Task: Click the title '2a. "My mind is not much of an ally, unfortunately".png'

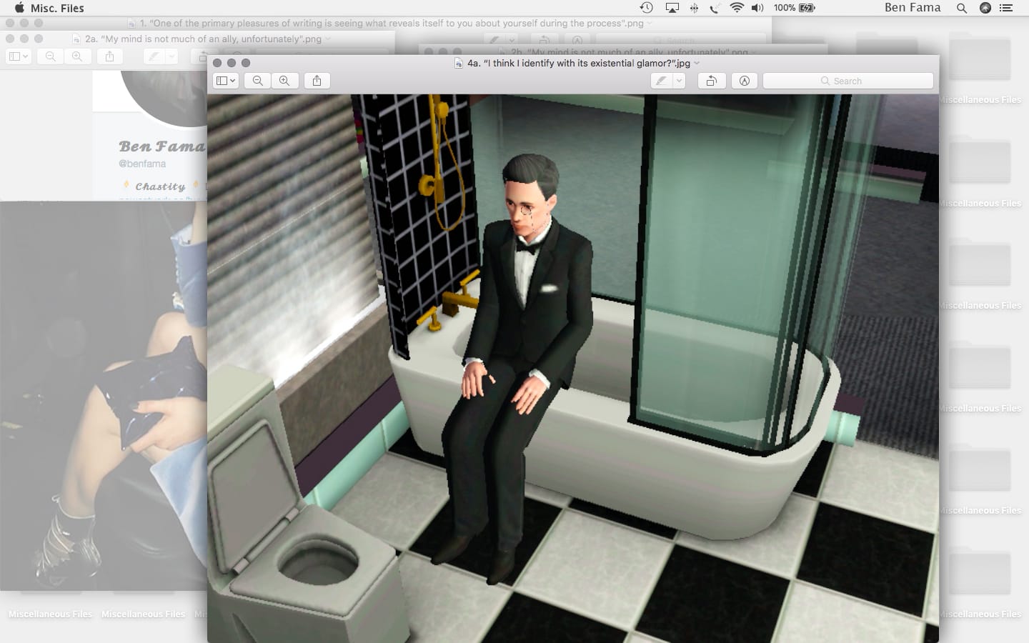Action: (x=203, y=39)
